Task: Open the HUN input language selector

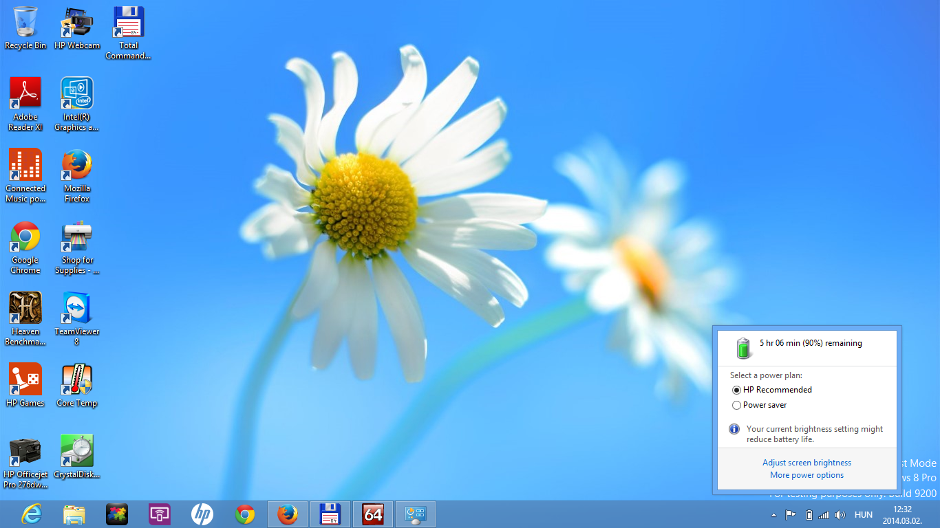Action: click(863, 515)
